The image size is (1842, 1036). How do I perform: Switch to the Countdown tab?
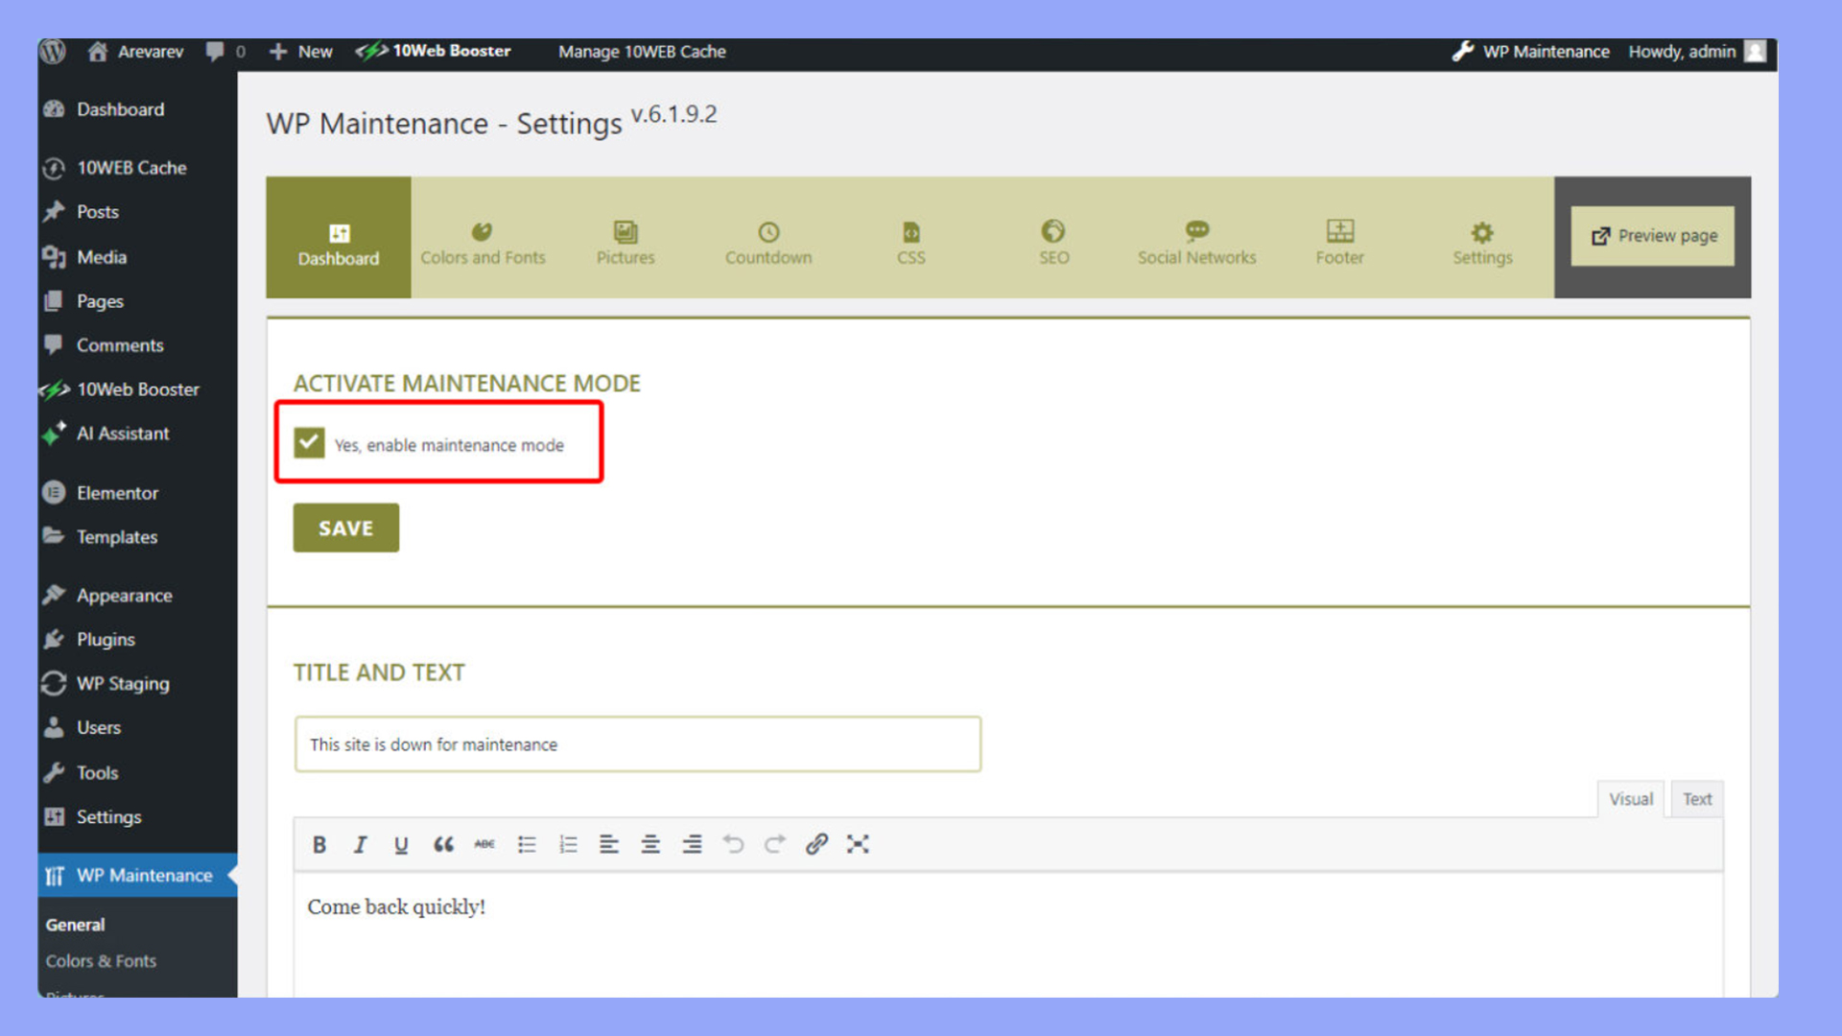click(x=767, y=242)
